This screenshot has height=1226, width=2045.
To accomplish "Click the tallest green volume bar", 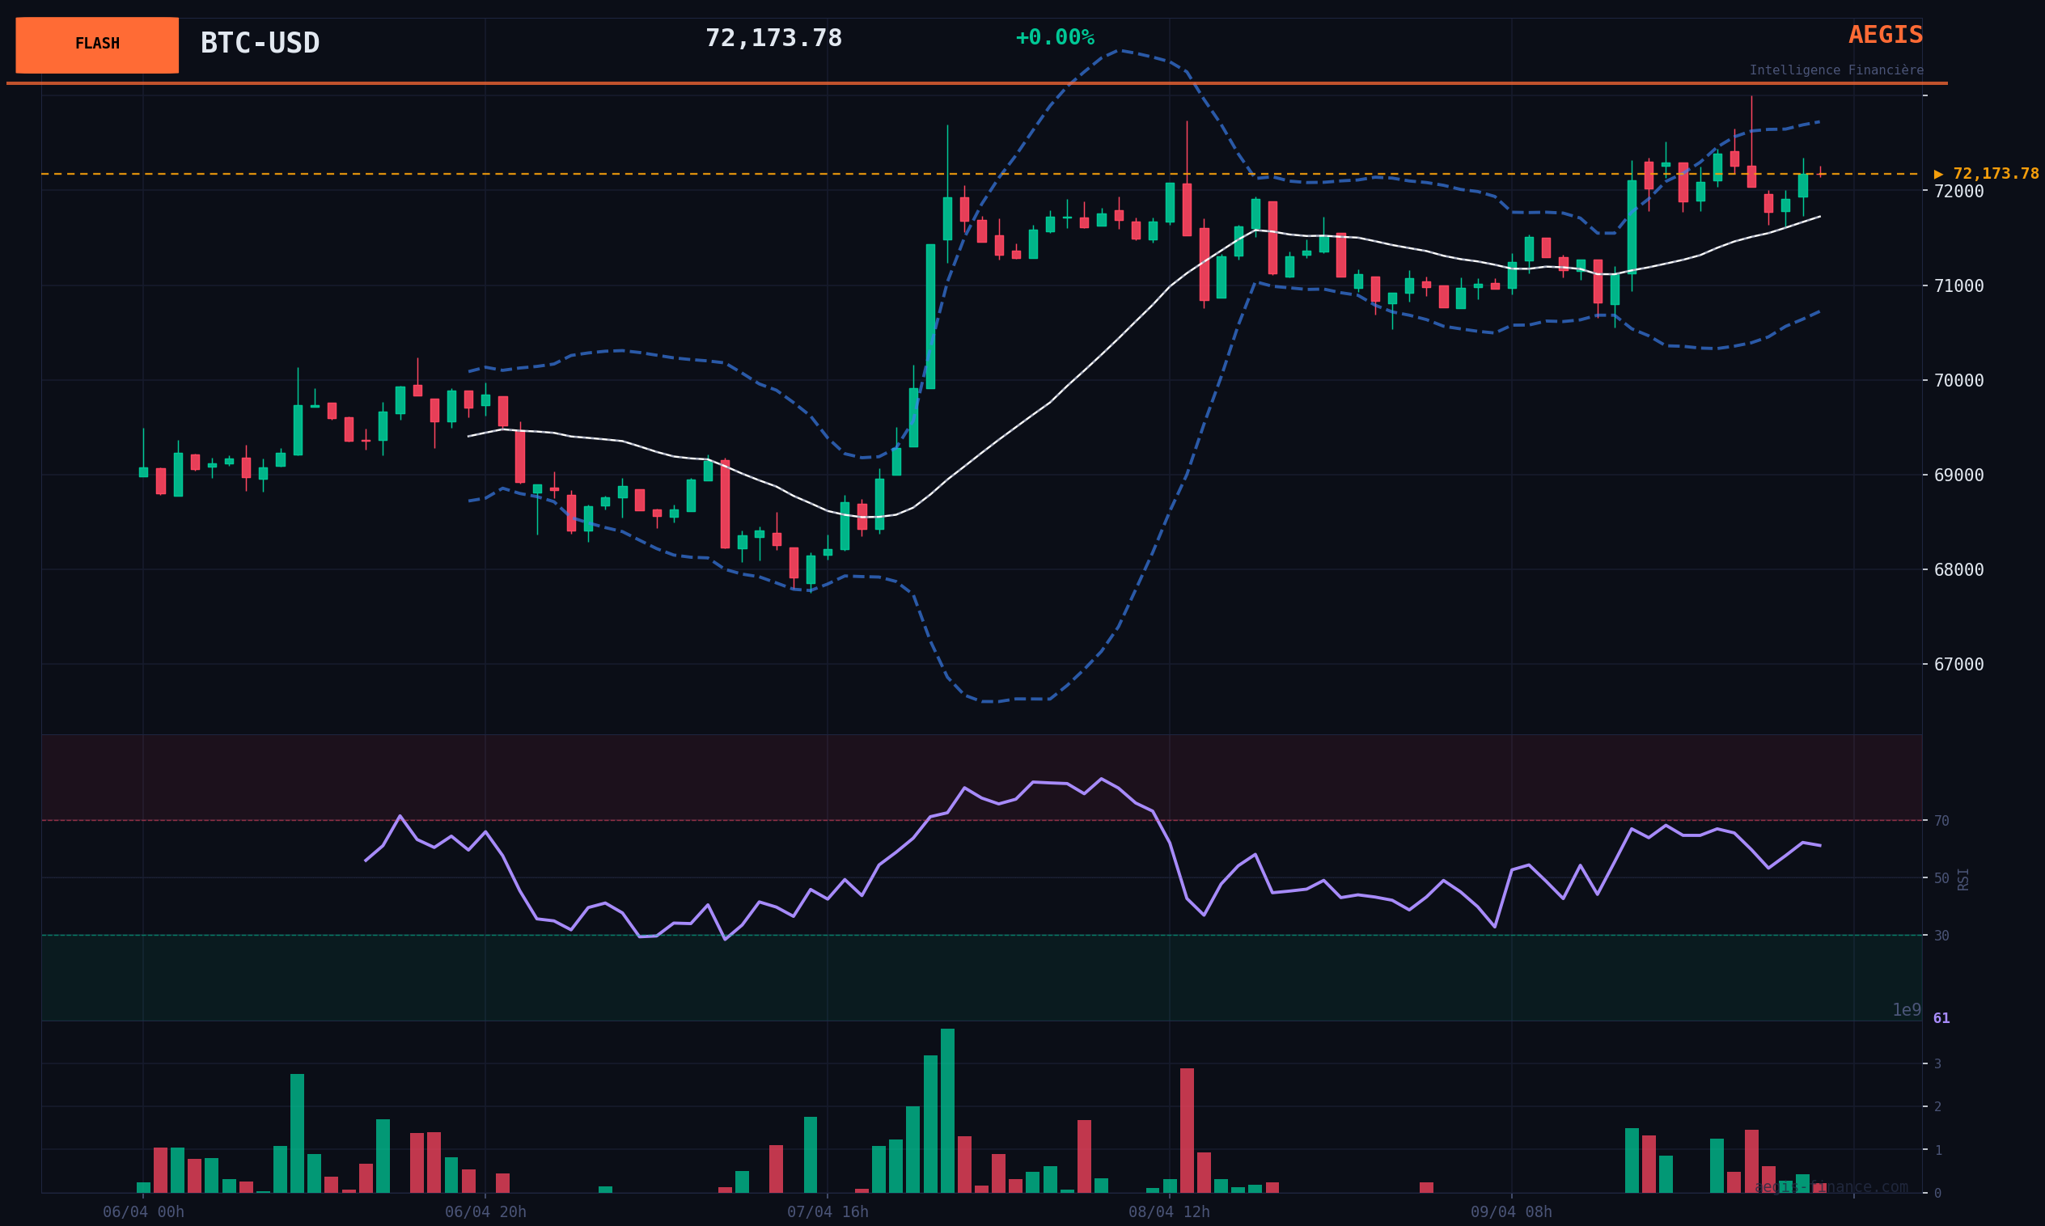I will 947,1110.
